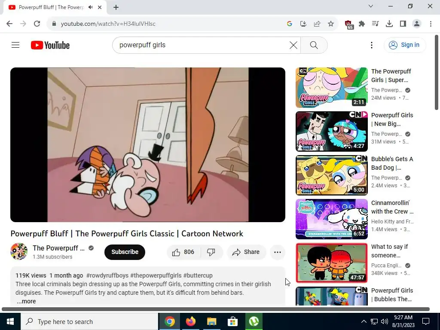The height and width of the screenshot is (330, 440).
Task: Click The Powerpuff channel name link
Action: click(58, 248)
